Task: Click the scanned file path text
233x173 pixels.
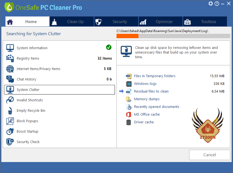Action: pos(163,31)
